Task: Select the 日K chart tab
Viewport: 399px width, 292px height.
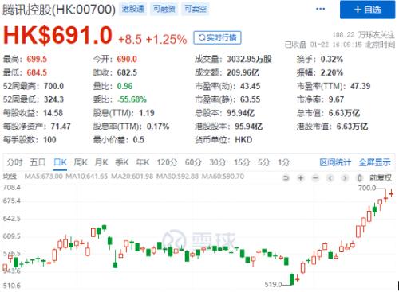Action: (60, 162)
